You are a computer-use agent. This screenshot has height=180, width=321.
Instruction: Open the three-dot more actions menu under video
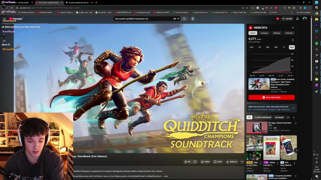click(242, 162)
